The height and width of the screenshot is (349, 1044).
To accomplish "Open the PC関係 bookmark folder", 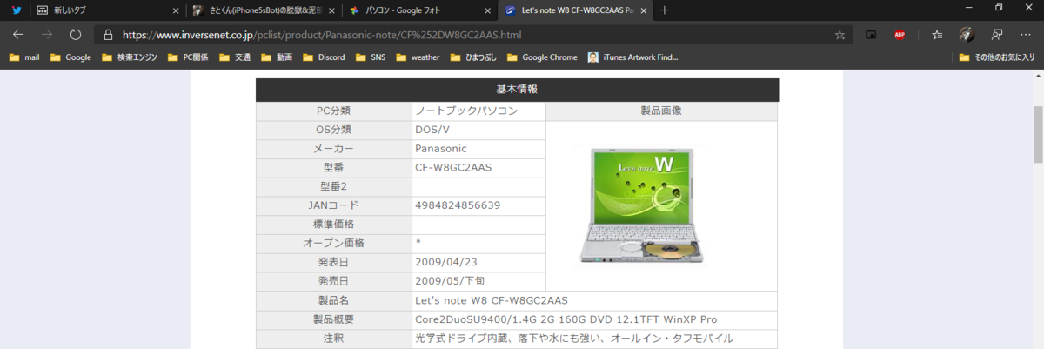I will point(188,57).
